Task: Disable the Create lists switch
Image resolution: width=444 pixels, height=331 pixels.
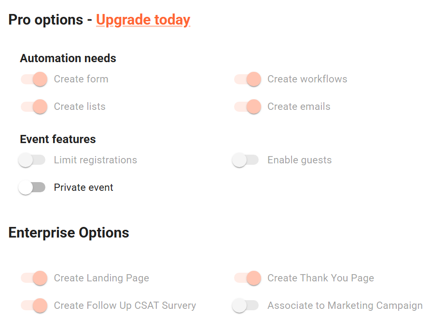Action: [34, 106]
